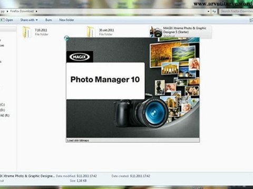Viewport: 253px width, 189px height.
Task: Expand the arrow after Firefox Download breadcrumb
Action: (36, 12)
